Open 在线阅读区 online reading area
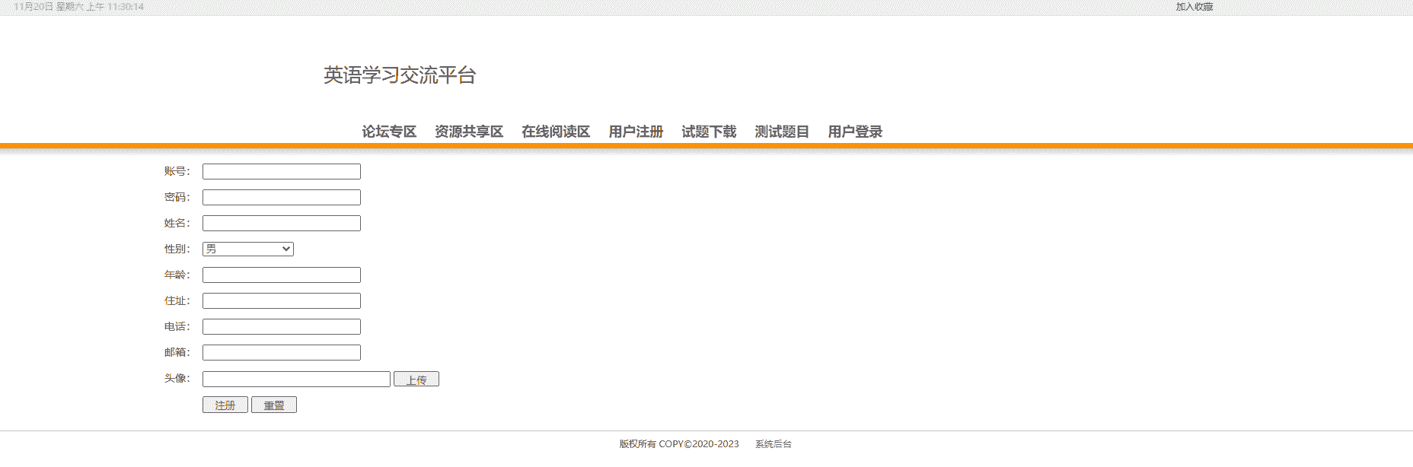This screenshot has width=1413, height=467. coord(556,132)
